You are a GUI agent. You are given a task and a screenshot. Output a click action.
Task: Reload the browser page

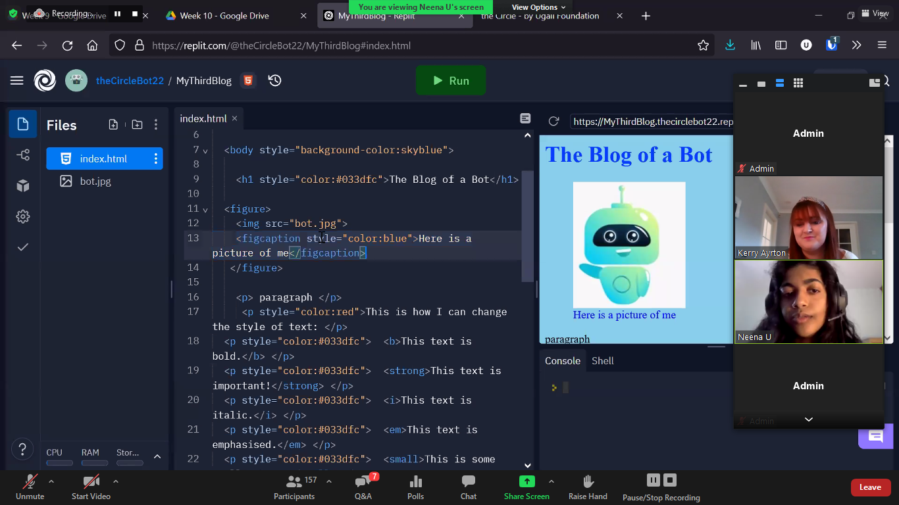67,45
